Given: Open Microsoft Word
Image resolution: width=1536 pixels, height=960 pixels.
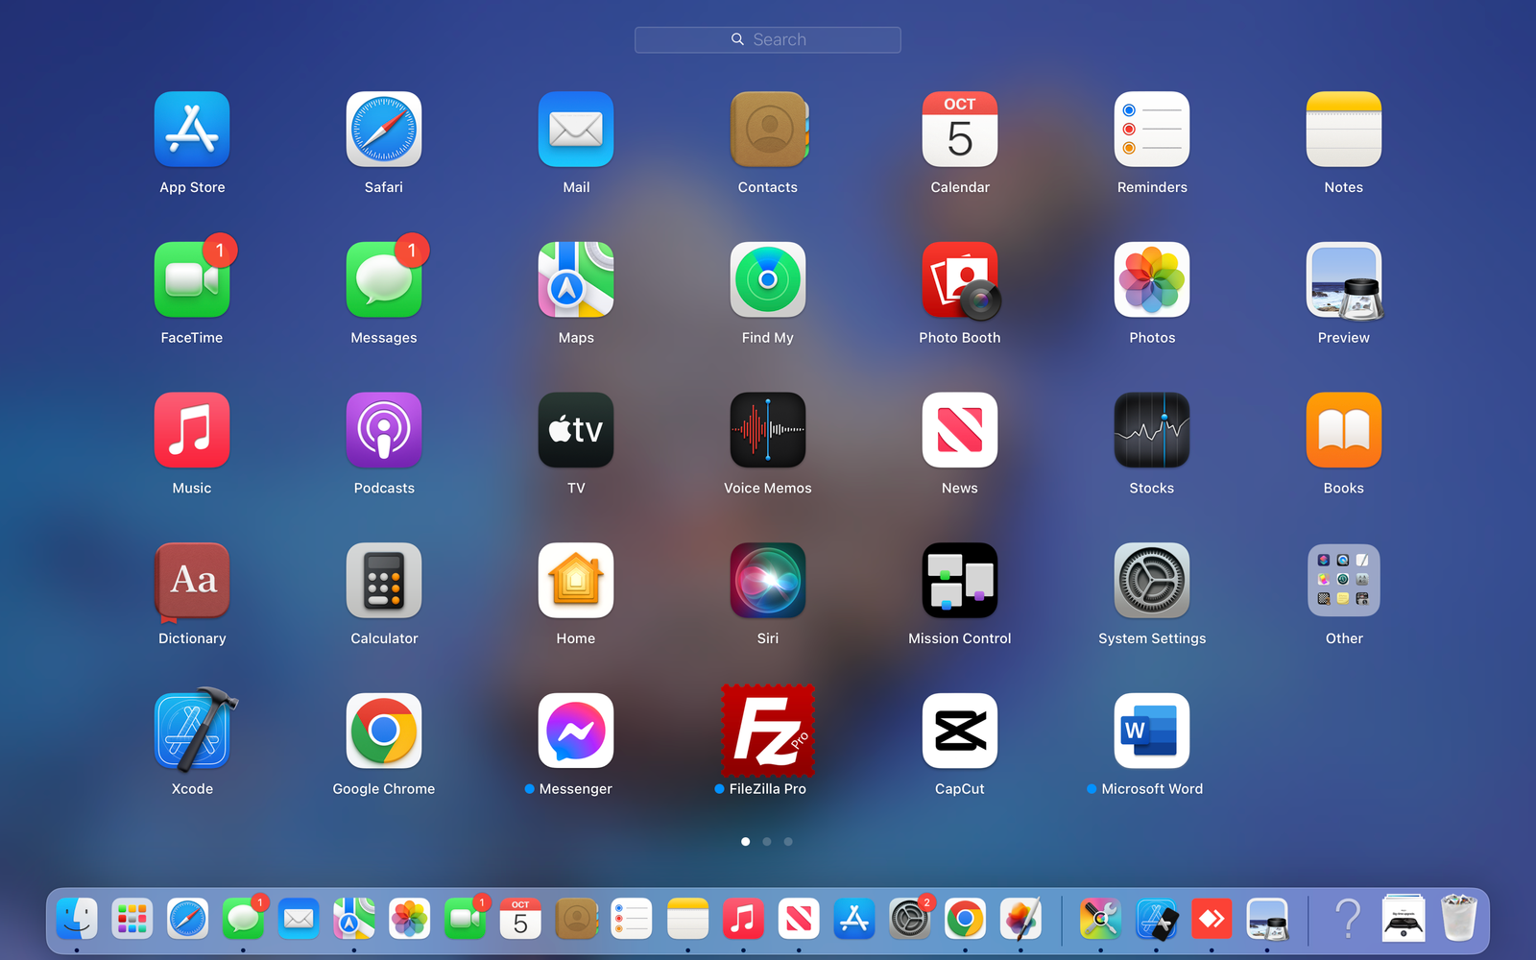Looking at the screenshot, I should pyautogui.click(x=1152, y=731).
